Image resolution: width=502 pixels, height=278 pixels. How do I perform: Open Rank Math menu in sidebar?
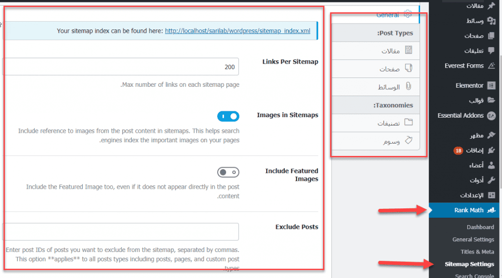[469, 210]
